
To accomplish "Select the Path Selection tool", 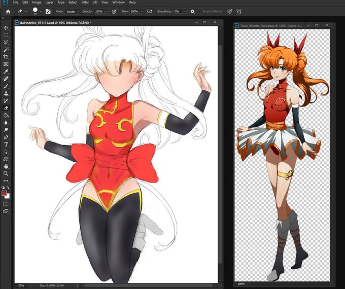I will click(x=6, y=152).
